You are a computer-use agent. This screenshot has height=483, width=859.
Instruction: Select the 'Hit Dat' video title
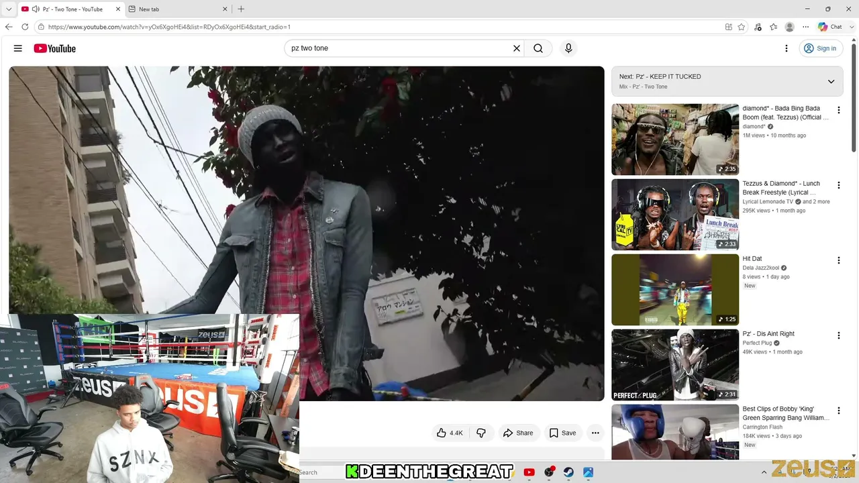[x=752, y=258]
